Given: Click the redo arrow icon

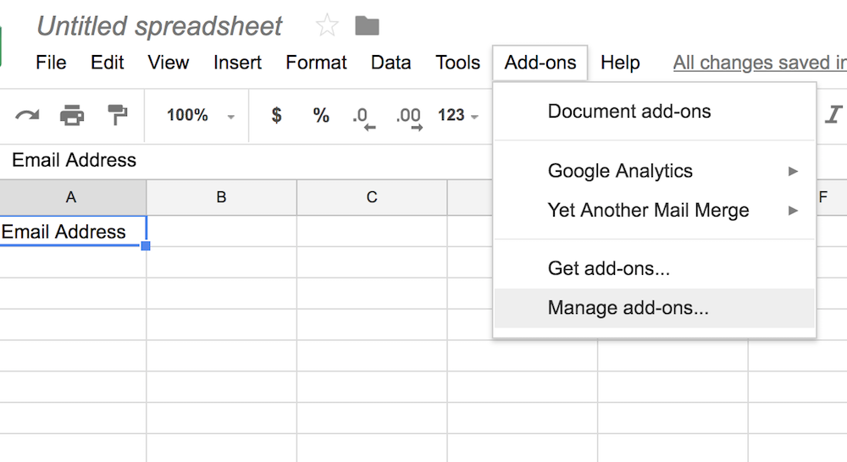Looking at the screenshot, I should (x=27, y=115).
